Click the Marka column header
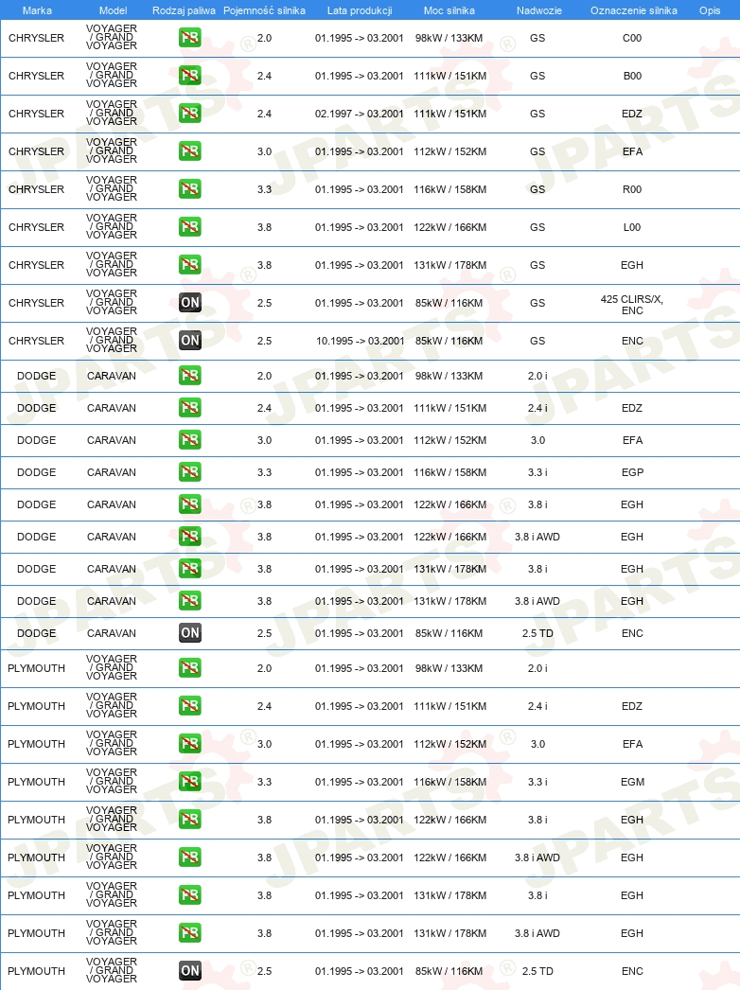The image size is (740, 990). coord(37,10)
